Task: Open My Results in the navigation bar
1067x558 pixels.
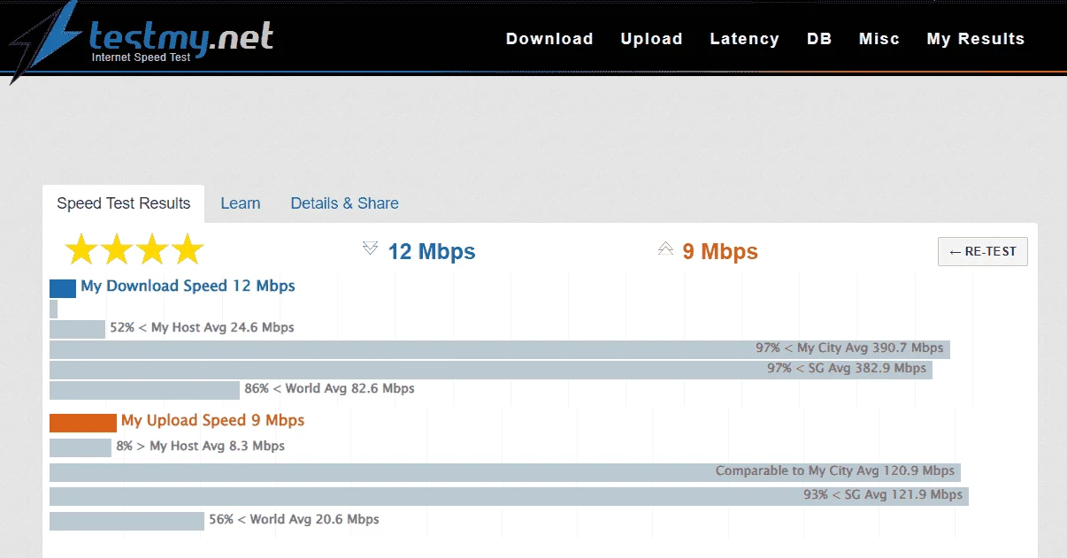Action: pos(976,39)
